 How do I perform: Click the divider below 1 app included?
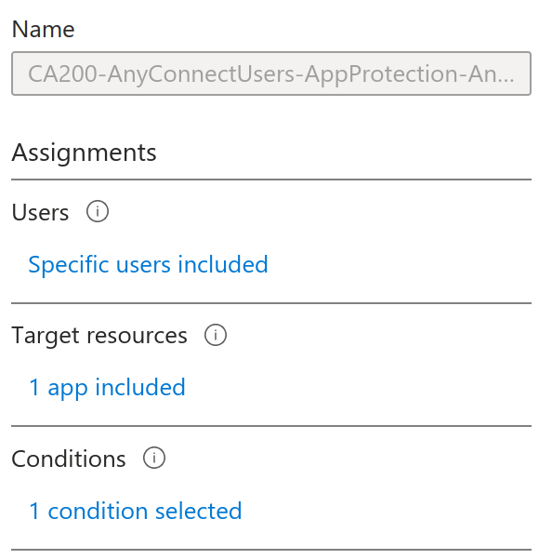coord(271,426)
